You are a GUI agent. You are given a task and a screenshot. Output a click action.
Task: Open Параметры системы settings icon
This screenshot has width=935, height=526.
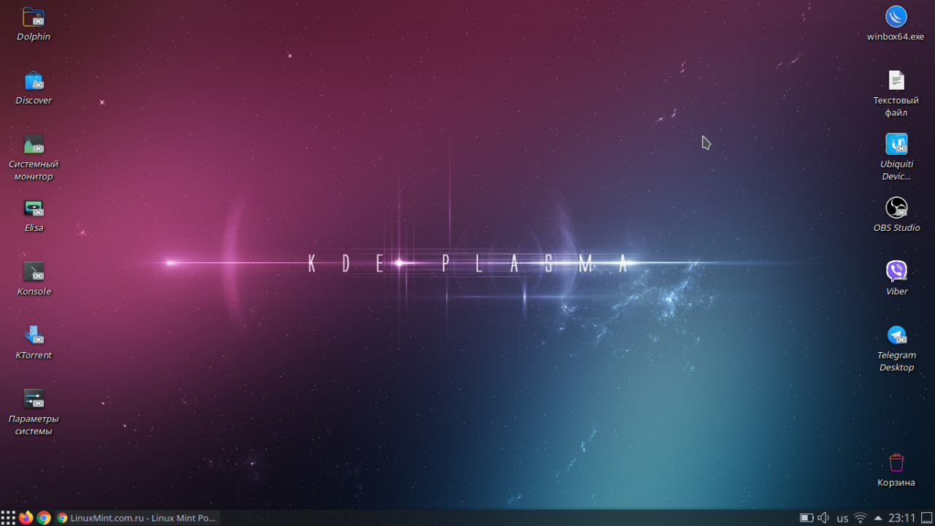34,399
